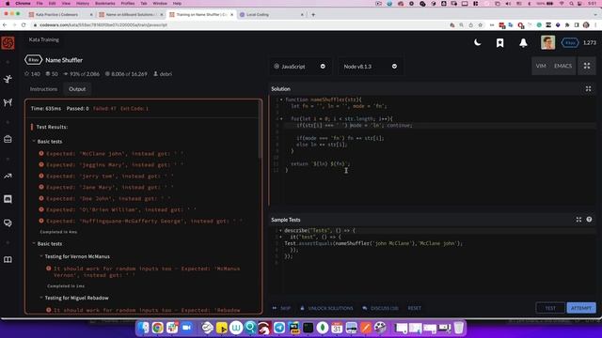Enable EMACS key bindings
This screenshot has width=602, height=338.
click(562, 66)
